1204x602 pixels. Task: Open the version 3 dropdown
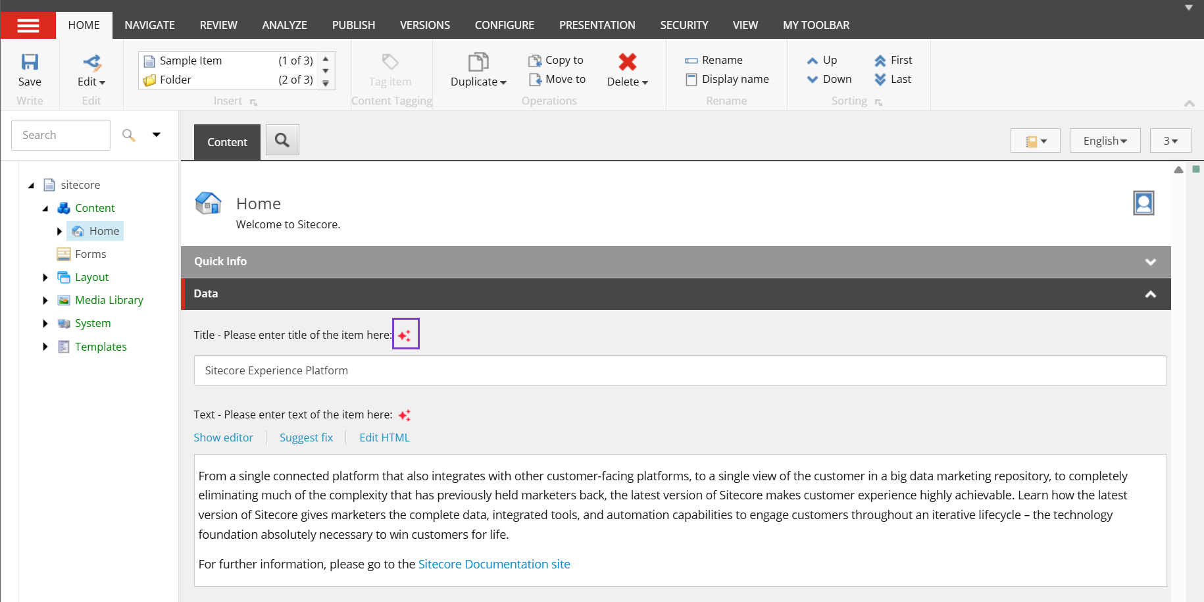(1170, 141)
